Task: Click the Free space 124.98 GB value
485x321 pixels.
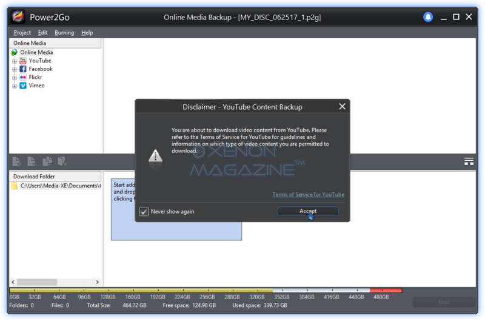Action: (x=204, y=305)
